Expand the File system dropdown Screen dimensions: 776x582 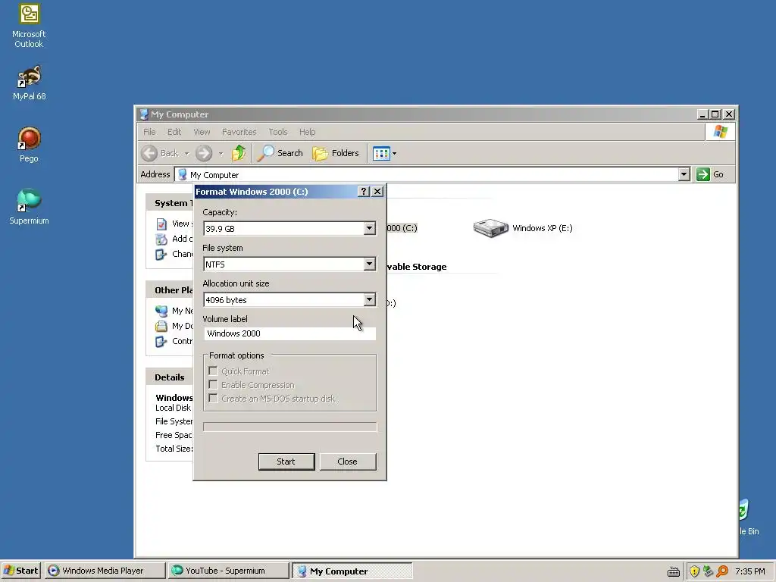369,264
